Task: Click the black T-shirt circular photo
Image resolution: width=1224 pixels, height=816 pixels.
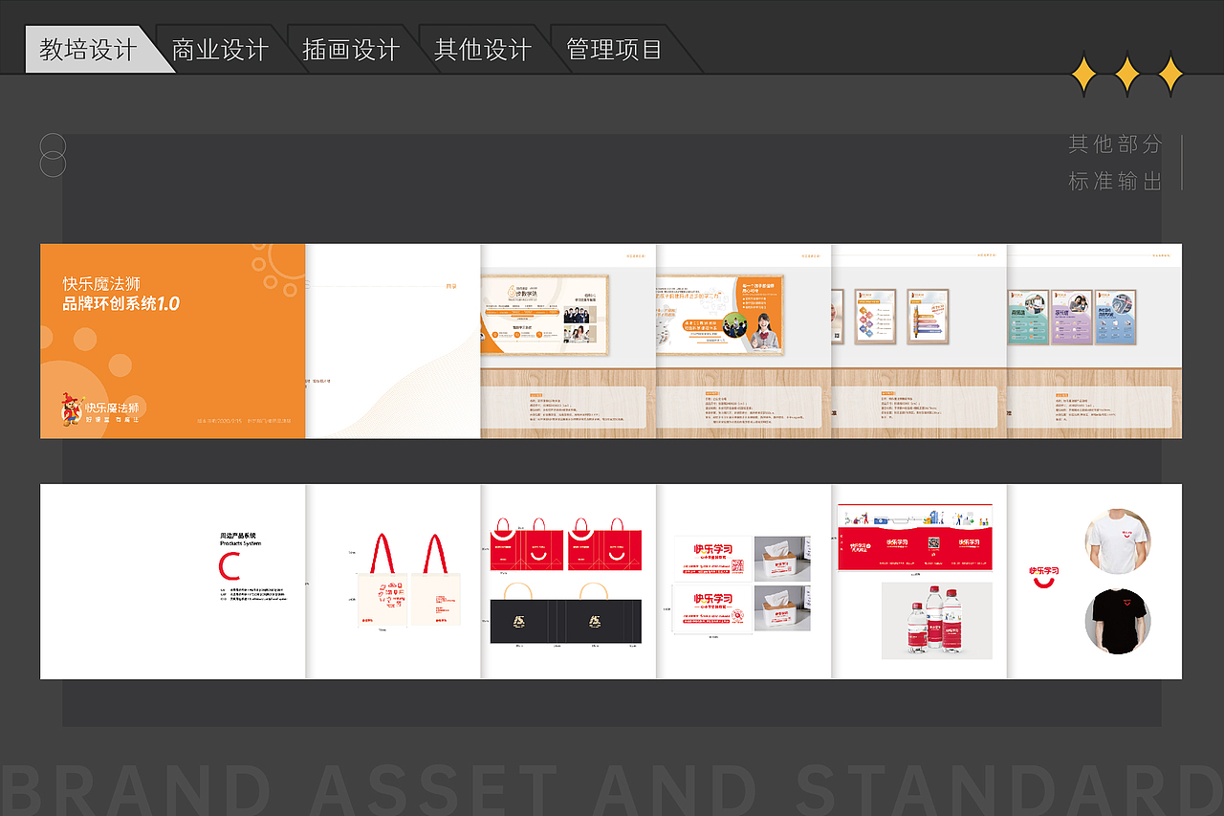Action: 1118,622
